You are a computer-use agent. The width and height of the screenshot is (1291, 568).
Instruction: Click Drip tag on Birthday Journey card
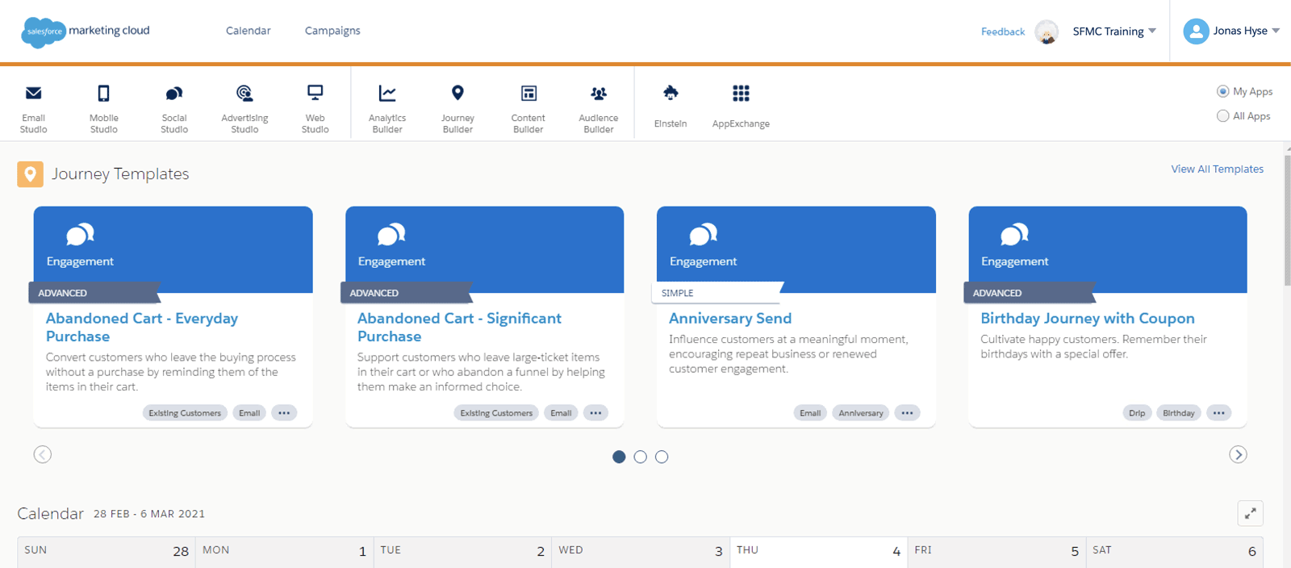coord(1137,413)
